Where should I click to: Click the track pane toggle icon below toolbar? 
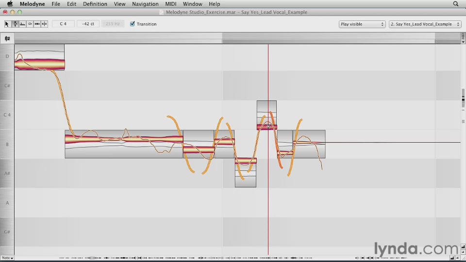7,39
